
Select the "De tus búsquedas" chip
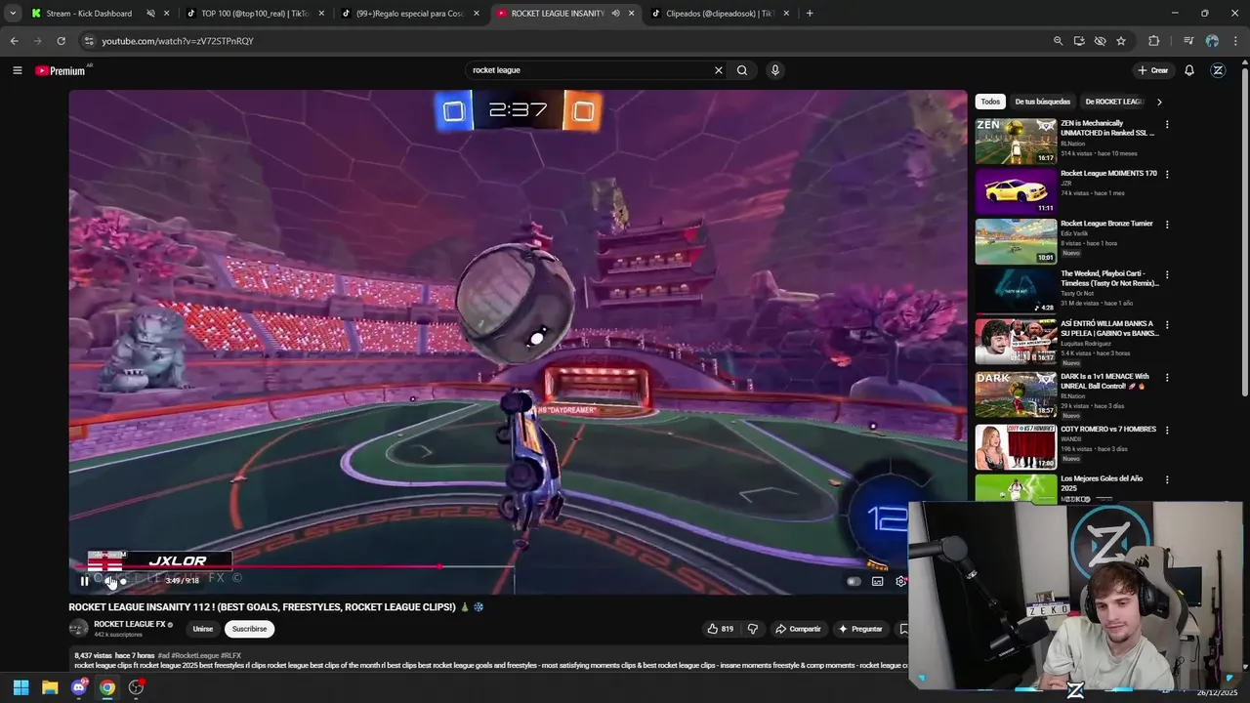pyautogui.click(x=1043, y=102)
